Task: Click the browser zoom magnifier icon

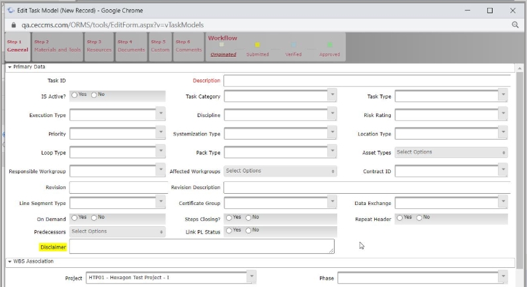Action: point(515,24)
